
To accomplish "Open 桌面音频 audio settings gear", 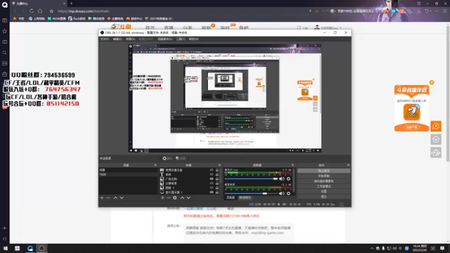I will [289, 193].
